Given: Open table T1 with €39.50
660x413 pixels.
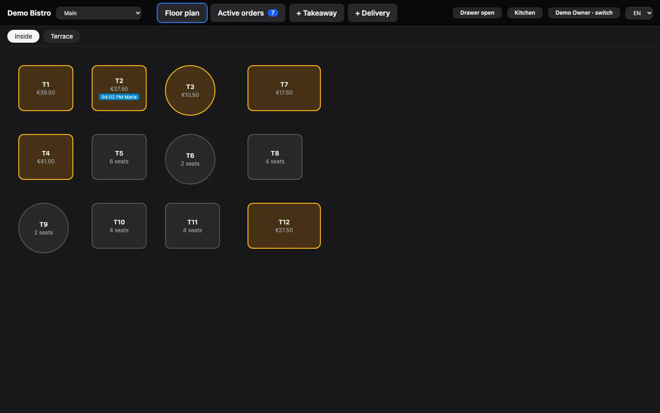Looking at the screenshot, I should [x=46, y=88].
